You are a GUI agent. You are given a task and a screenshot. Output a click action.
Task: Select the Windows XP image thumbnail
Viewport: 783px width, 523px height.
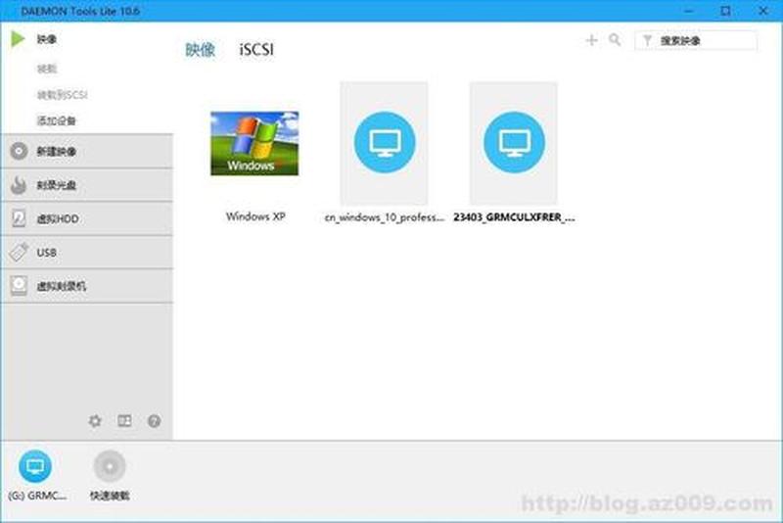pyautogui.click(x=254, y=143)
